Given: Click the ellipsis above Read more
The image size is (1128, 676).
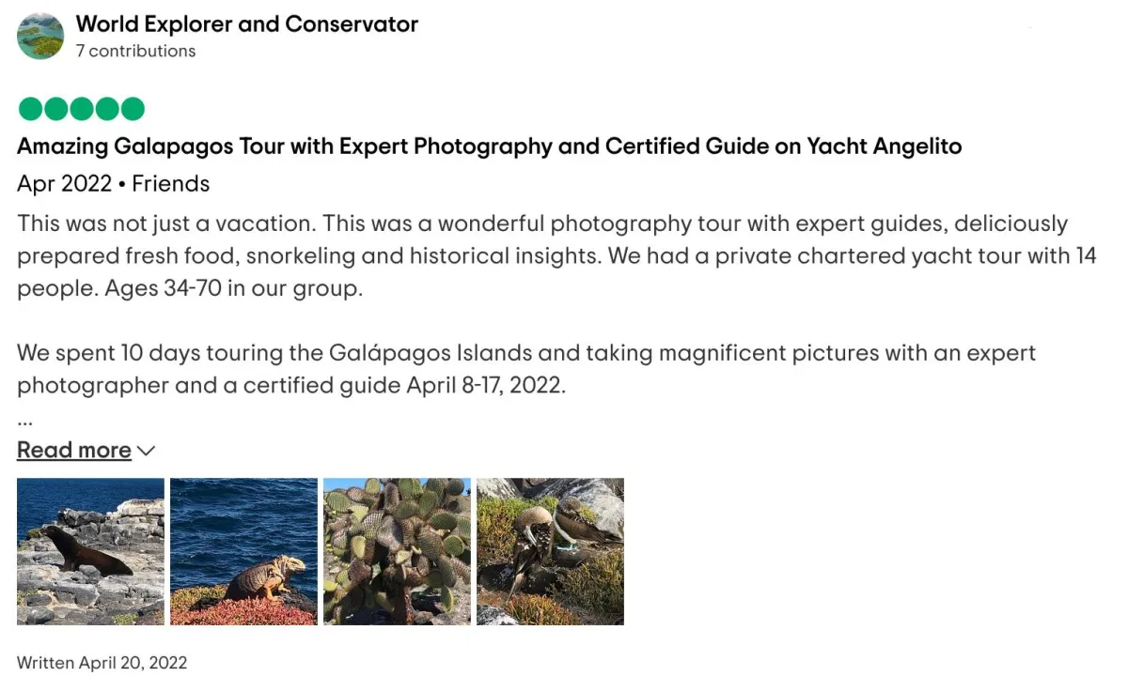Looking at the screenshot, I should click(x=25, y=422).
